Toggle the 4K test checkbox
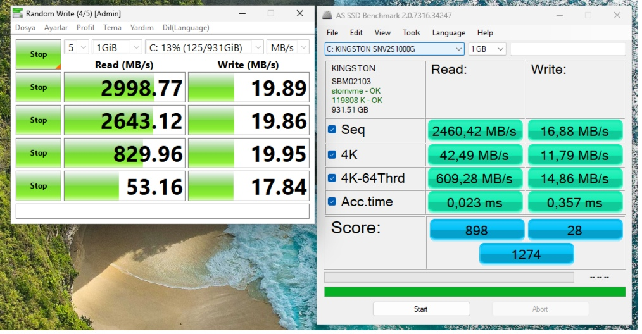The width and height of the screenshot is (642, 334). [x=332, y=155]
